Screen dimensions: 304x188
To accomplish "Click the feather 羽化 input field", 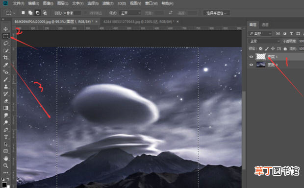I will tap(72, 13).
